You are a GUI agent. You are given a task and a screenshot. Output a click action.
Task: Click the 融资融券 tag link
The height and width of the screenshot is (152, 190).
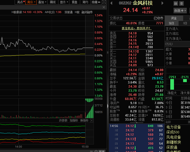point(87,12)
